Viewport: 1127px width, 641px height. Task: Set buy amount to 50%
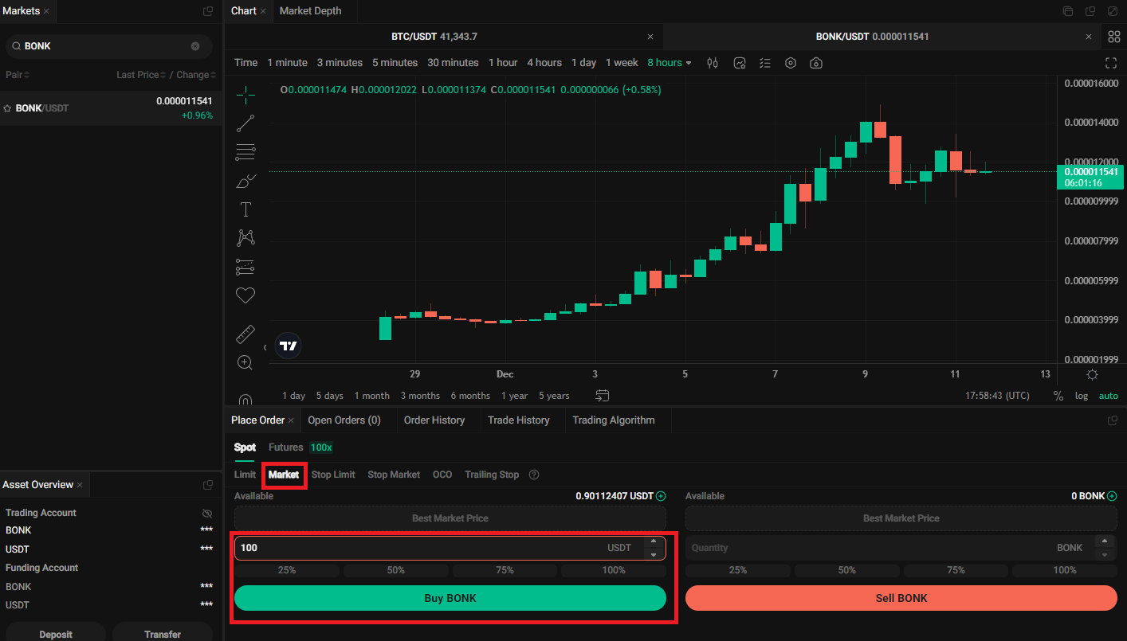tap(396, 570)
